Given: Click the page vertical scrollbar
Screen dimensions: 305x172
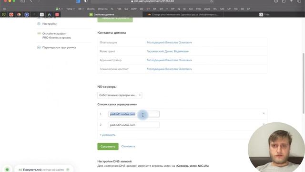Looking at the screenshot, I should 304,83.
